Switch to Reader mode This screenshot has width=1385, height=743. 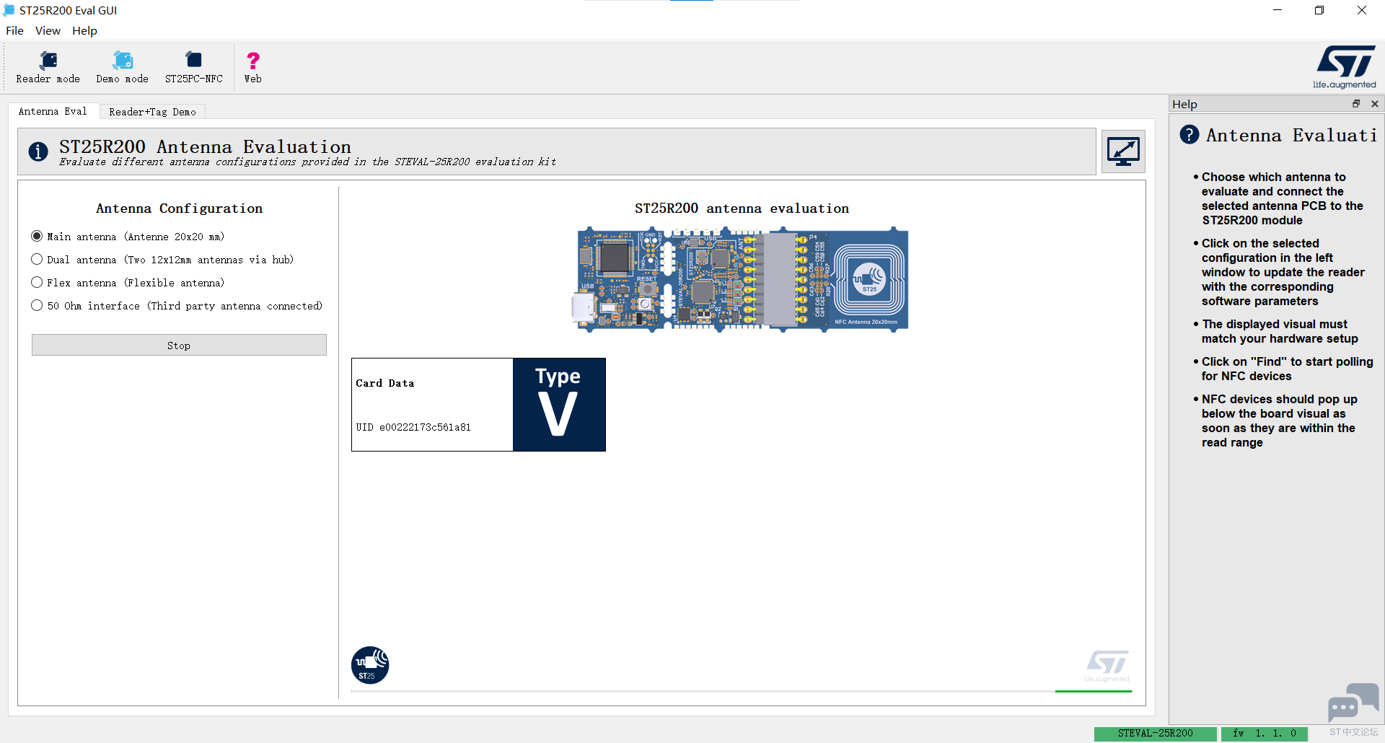click(48, 67)
